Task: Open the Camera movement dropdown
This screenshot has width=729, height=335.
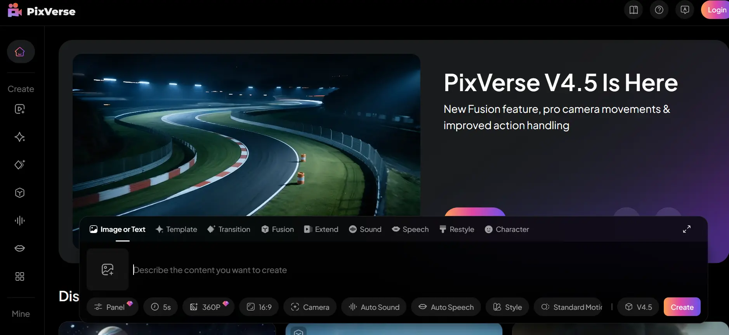Action: (310, 307)
